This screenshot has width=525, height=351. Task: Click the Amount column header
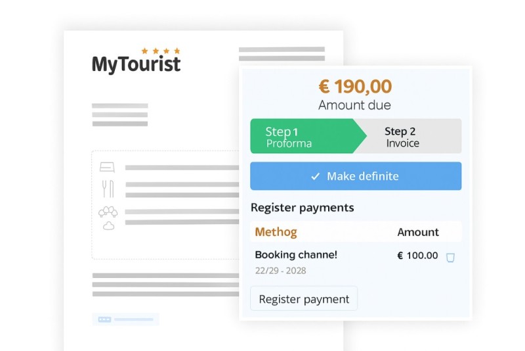[x=418, y=232]
